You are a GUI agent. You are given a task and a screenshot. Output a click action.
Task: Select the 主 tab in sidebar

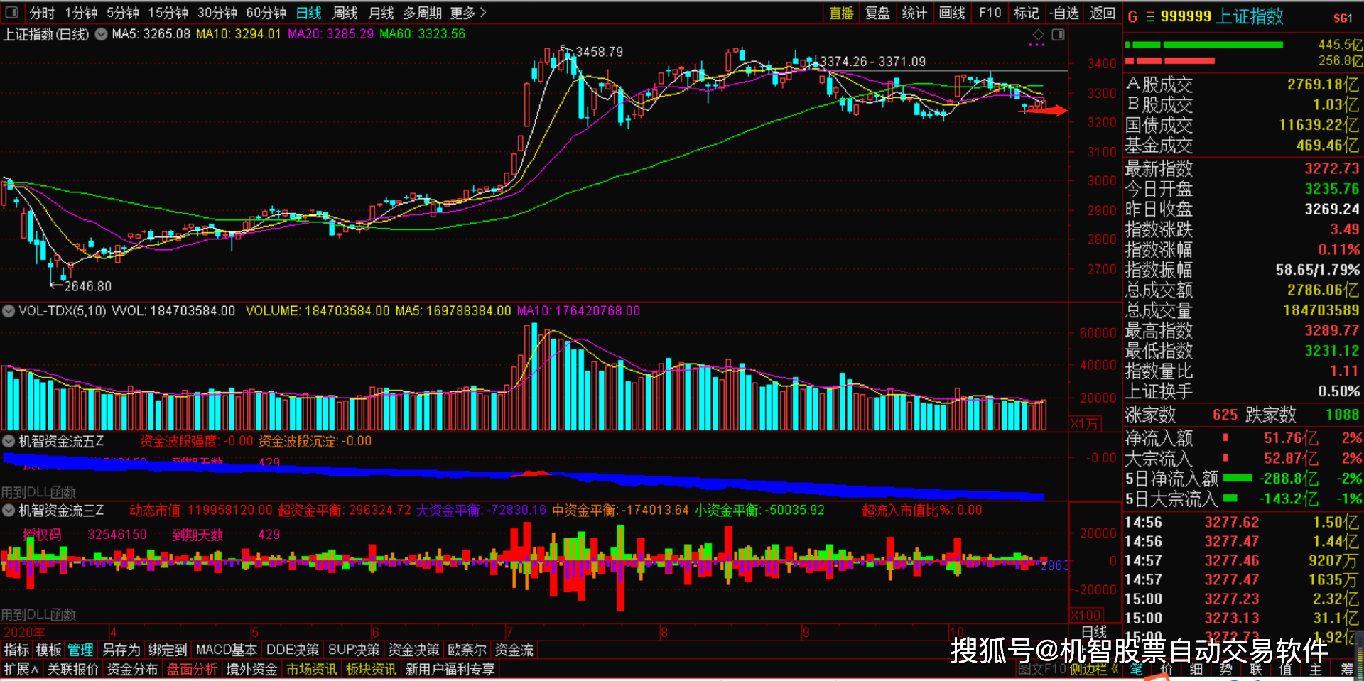click(x=1316, y=669)
